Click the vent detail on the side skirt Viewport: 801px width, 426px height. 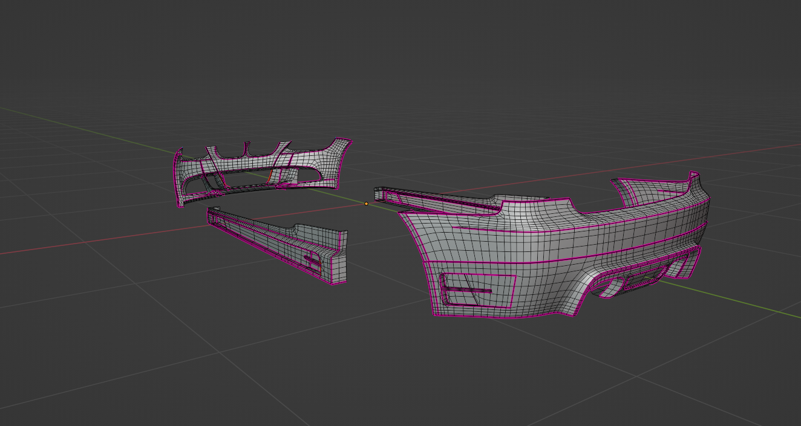coord(312,260)
